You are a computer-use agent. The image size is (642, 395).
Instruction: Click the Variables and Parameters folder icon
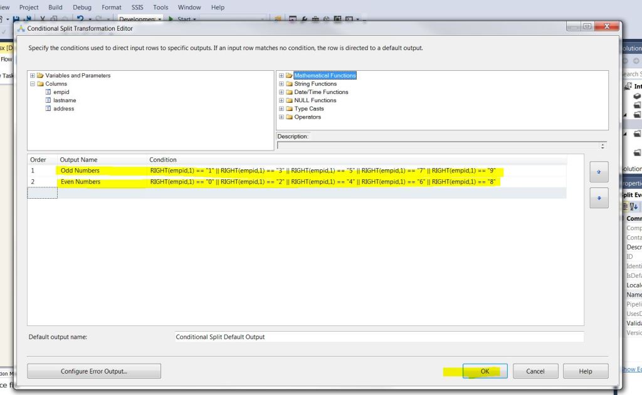(40, 75)
